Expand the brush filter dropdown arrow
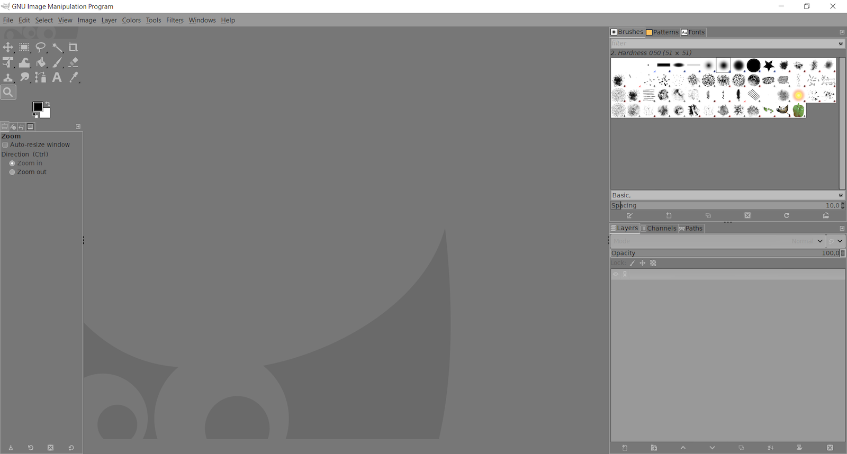The height and width of the screenshot is (454, 847). pos(840,43)
